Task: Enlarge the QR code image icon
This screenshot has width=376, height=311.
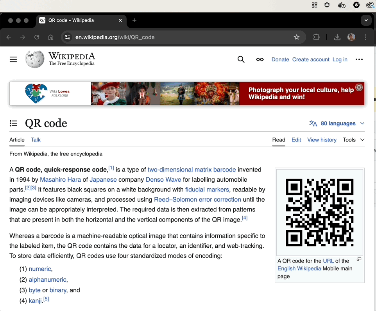Action: [x=359, y=259]
